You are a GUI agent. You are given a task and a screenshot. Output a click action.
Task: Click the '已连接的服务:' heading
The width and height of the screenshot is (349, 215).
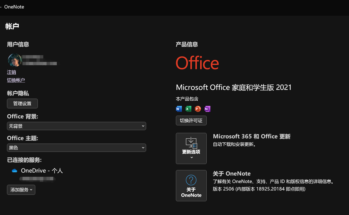pos(24,160)
